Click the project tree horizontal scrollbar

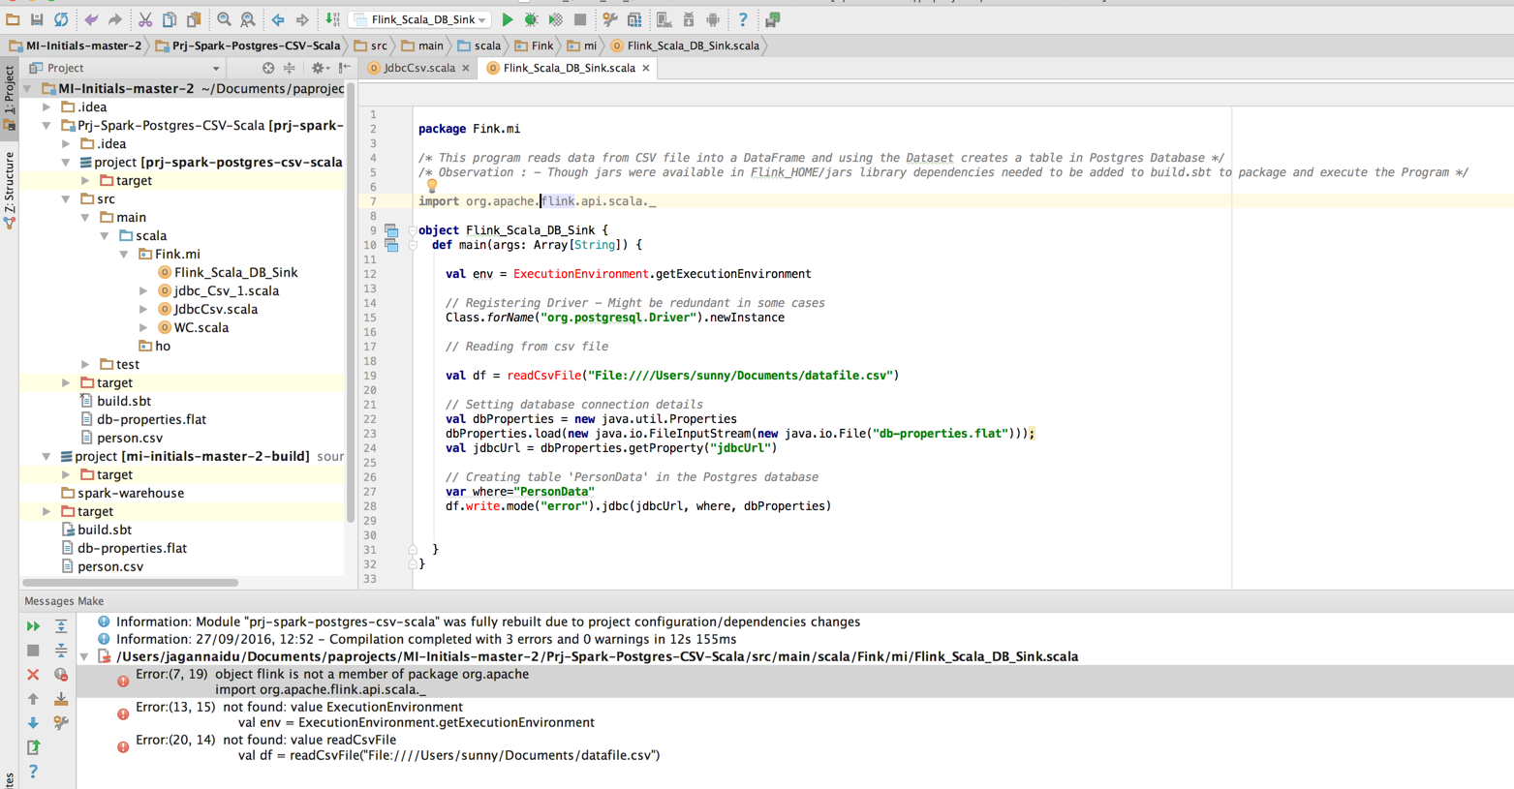point(131,583)
